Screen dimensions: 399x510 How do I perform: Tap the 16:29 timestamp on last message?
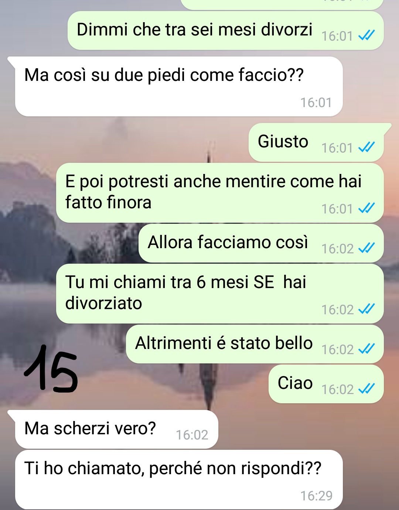[x=316, y=496]
